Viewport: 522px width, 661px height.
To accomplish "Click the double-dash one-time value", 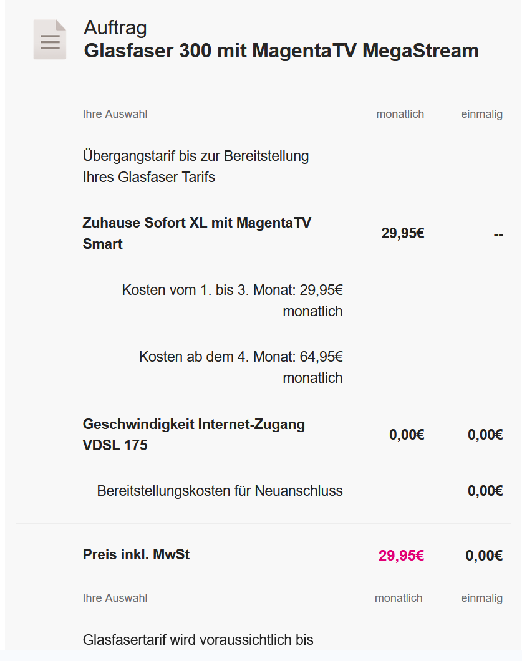I will 498,234.
